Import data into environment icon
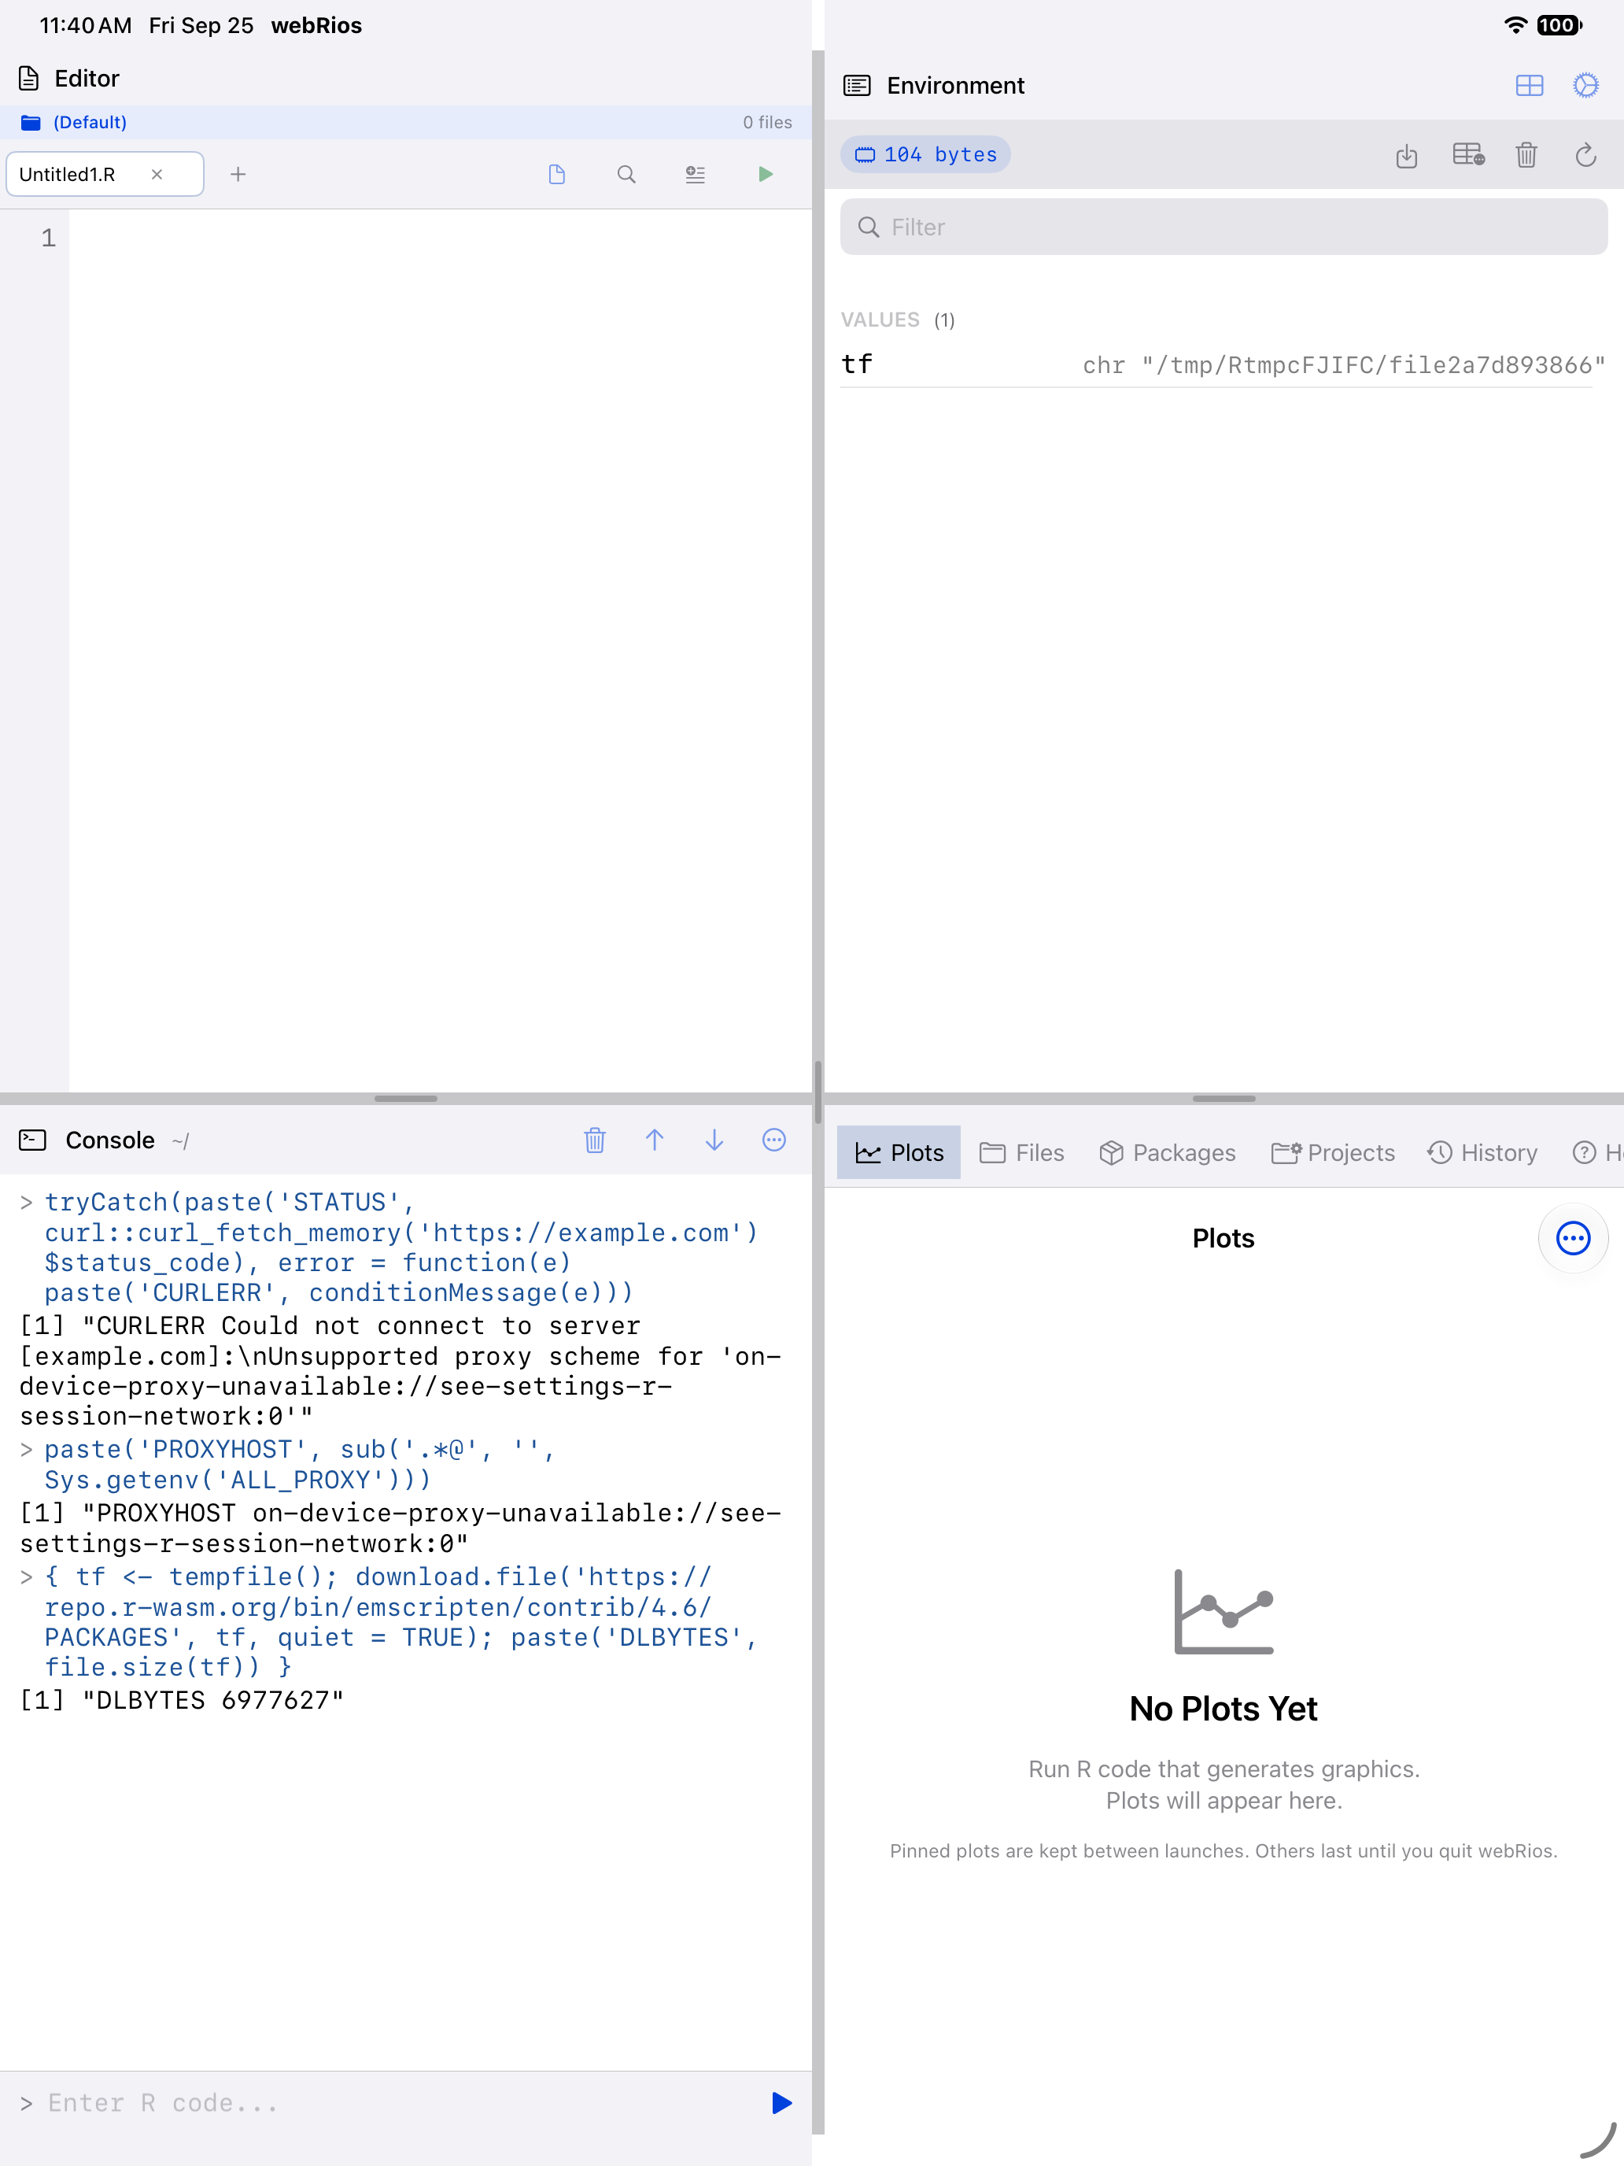The height and width of the screenshot is (2166, 1624). 1407,155
